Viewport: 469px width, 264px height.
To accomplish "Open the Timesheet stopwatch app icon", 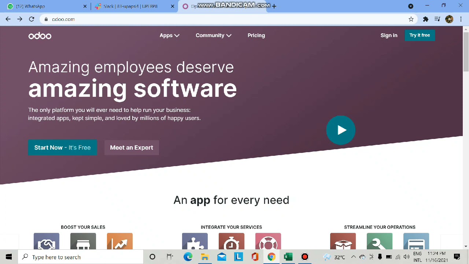I will coord(232,241).
